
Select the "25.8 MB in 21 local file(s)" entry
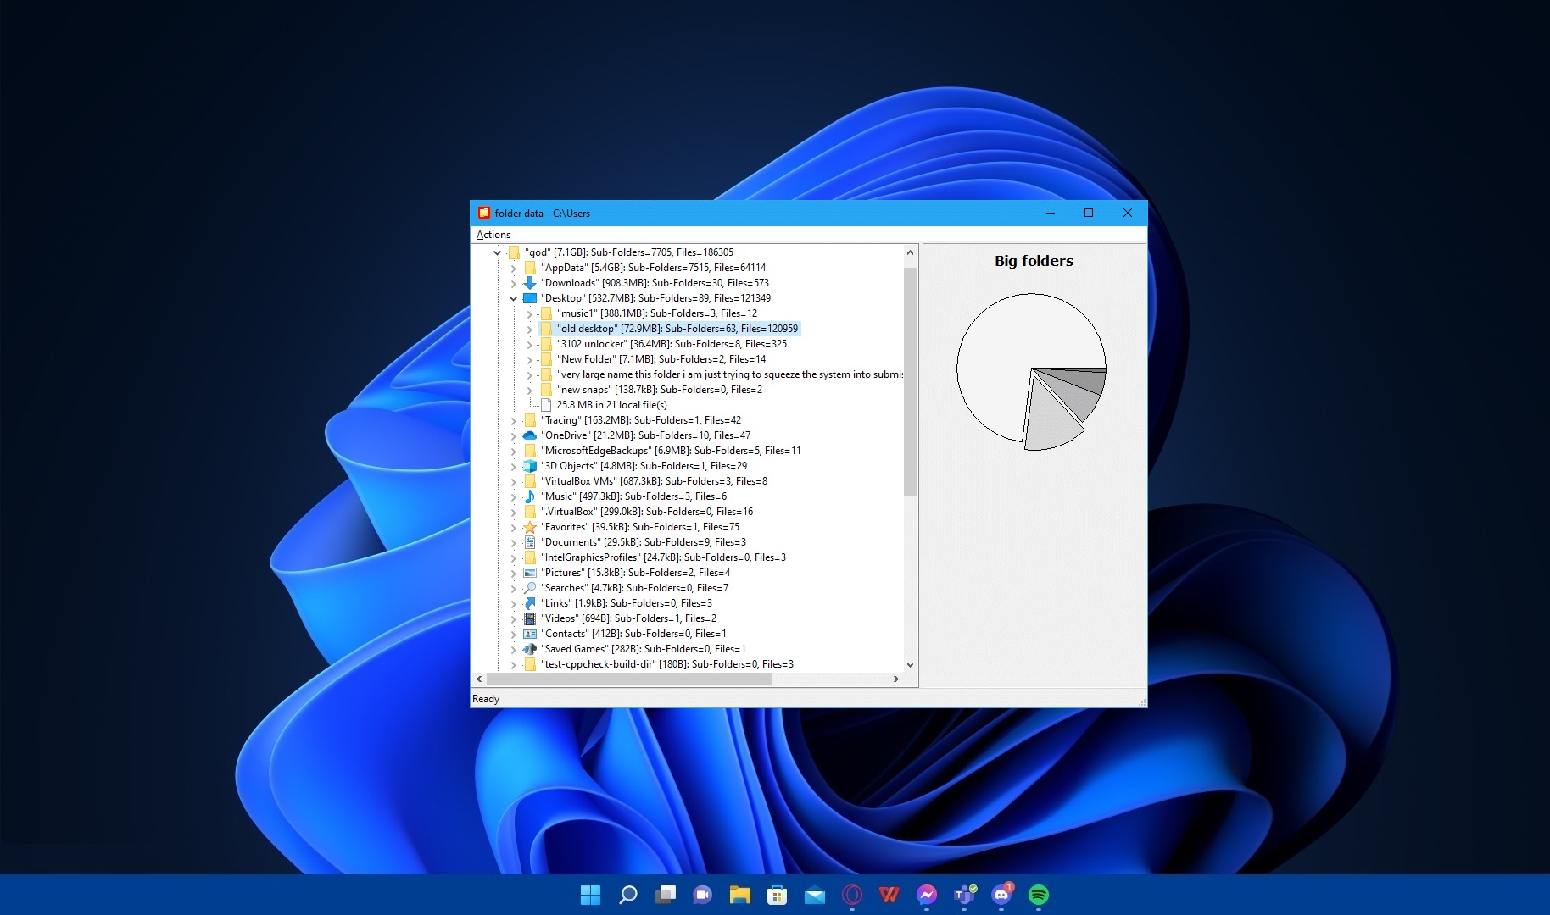coord(611,405)
